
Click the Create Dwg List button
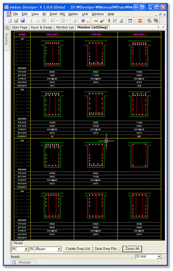click(78, 249)
